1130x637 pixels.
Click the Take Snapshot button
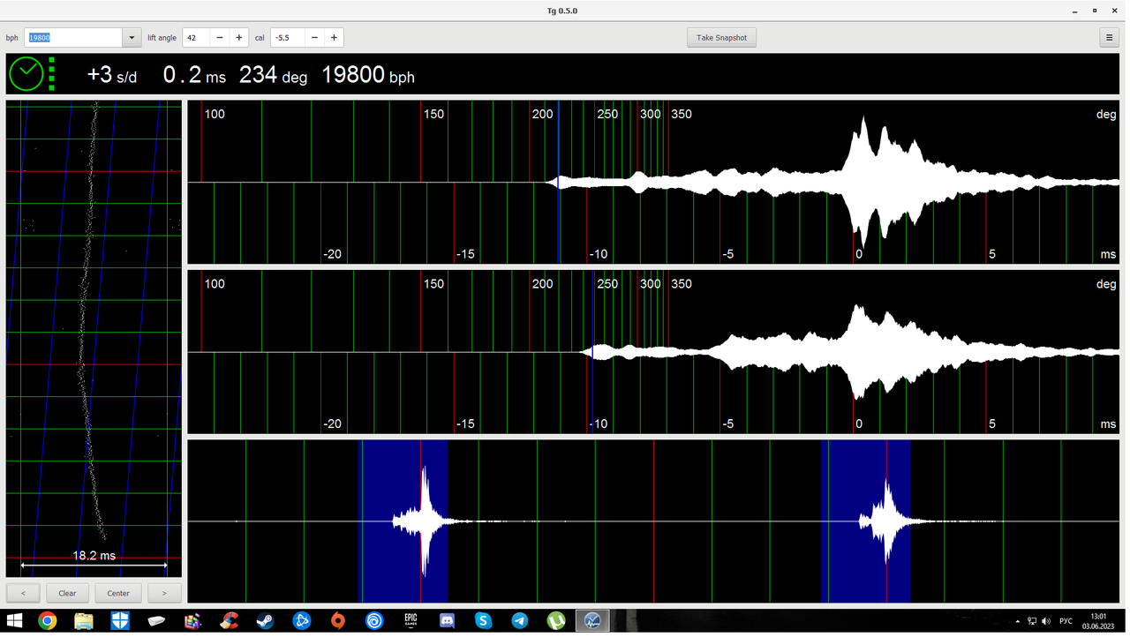click(x=721, y=38)
